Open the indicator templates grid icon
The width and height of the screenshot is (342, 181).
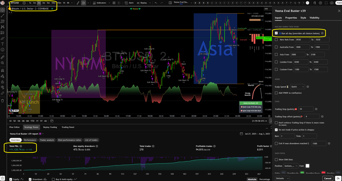click(114, 3)
